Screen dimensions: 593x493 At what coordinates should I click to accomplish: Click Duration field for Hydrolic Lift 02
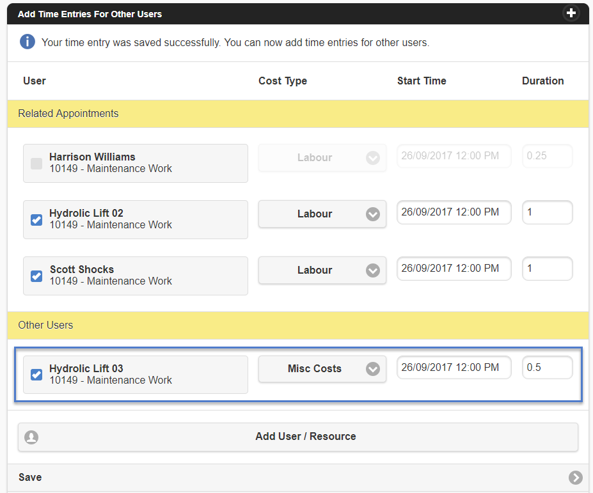(x=547, y=212)
